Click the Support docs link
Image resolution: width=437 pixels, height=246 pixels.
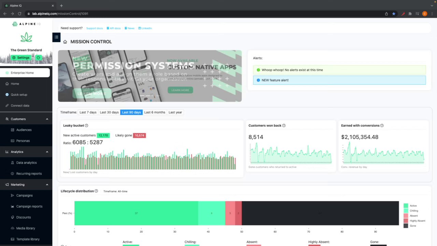[x=95, y=28]
